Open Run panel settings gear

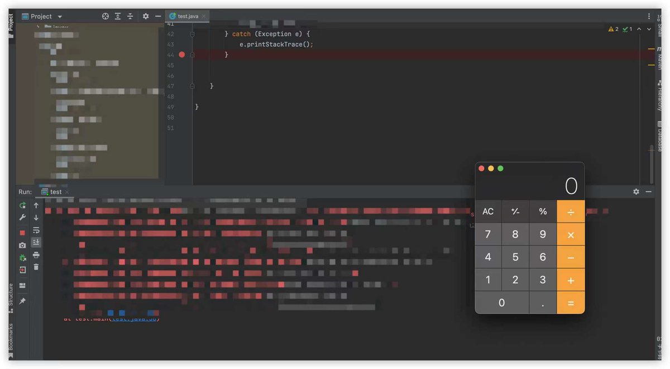(636, 192)
